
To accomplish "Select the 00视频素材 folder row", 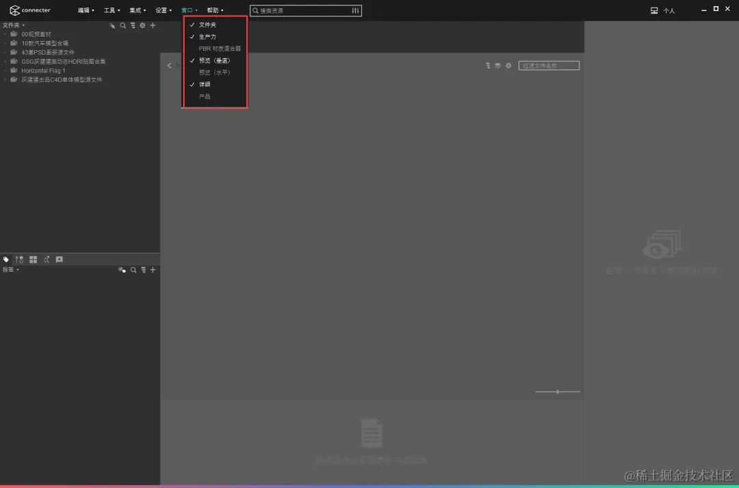I will tap(80, 34).
